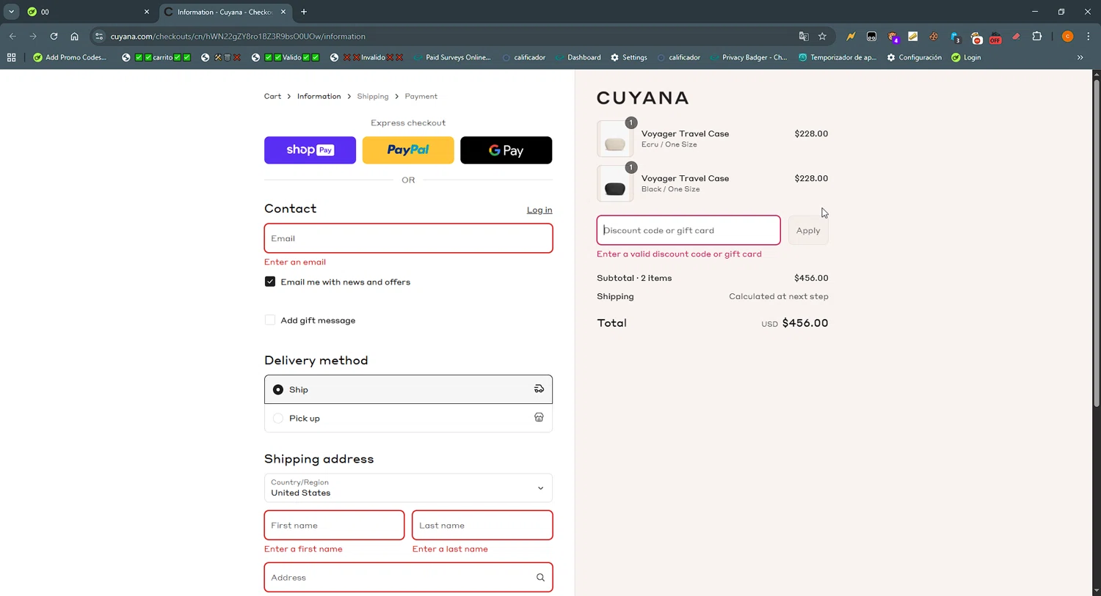Open the Invalido bookmark
The width and height of the screenshot is (1101, 596).
[x=367, y=57]
